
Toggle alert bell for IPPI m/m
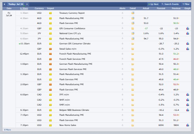123,95
